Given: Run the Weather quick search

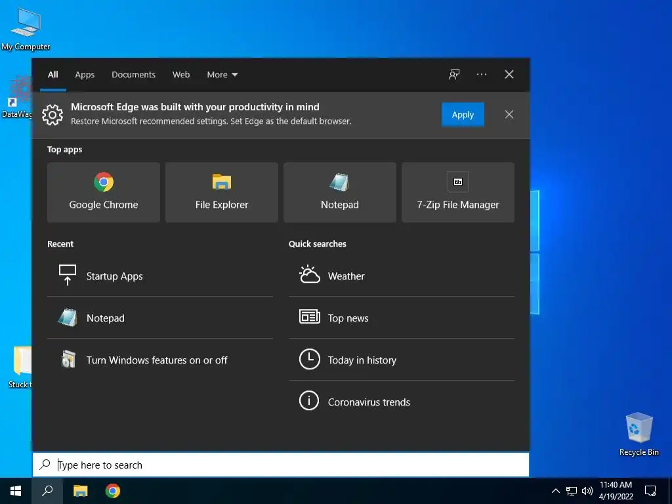Looking at the screenshot, I should [x=402, y=276].
